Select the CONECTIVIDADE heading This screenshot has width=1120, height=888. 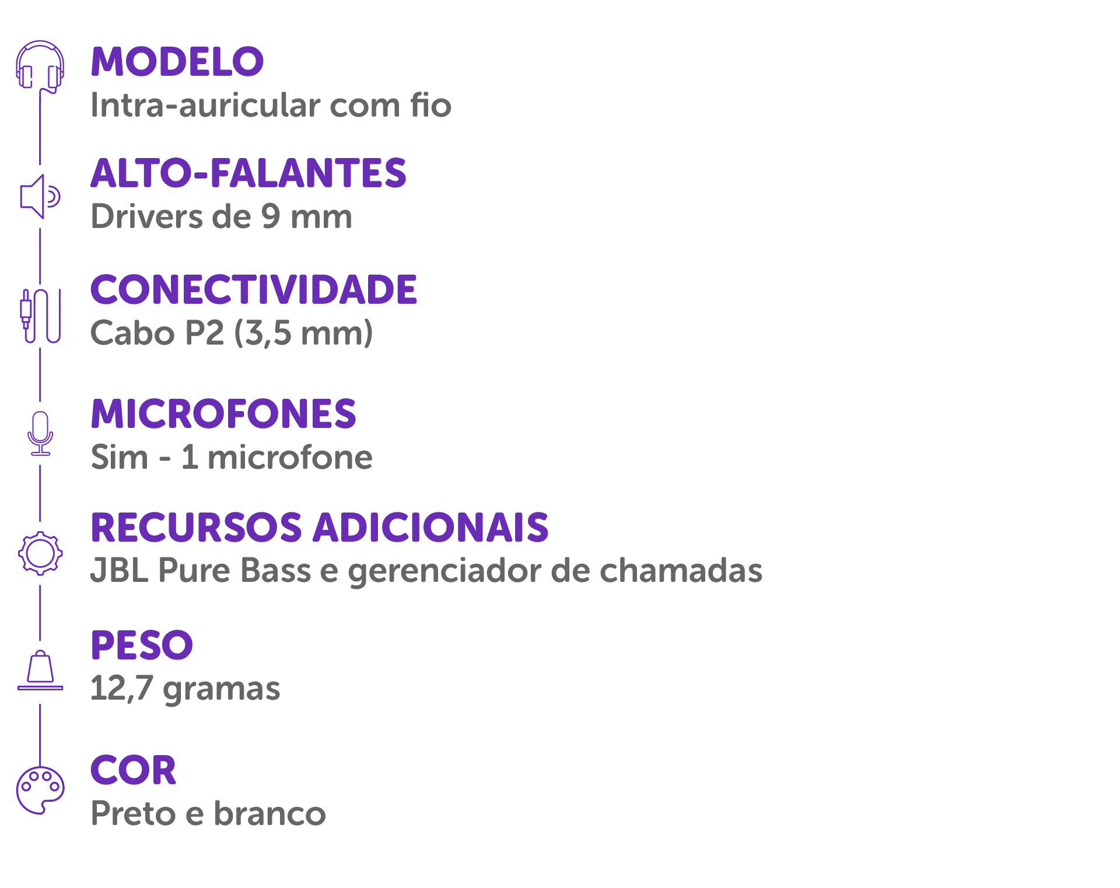(x=254, y=290)
